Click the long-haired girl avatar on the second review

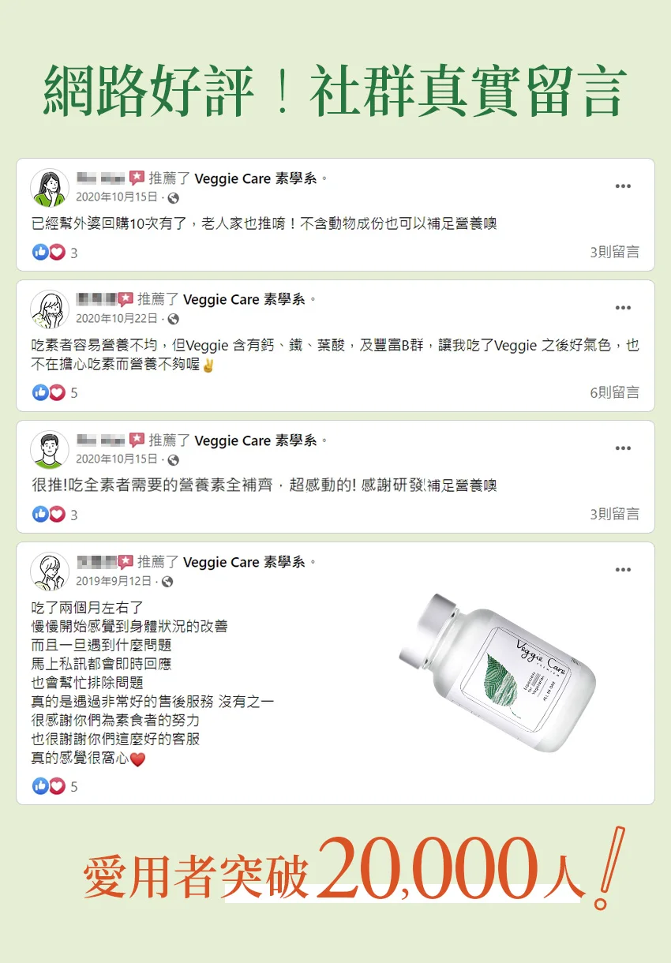click(50, 309)
